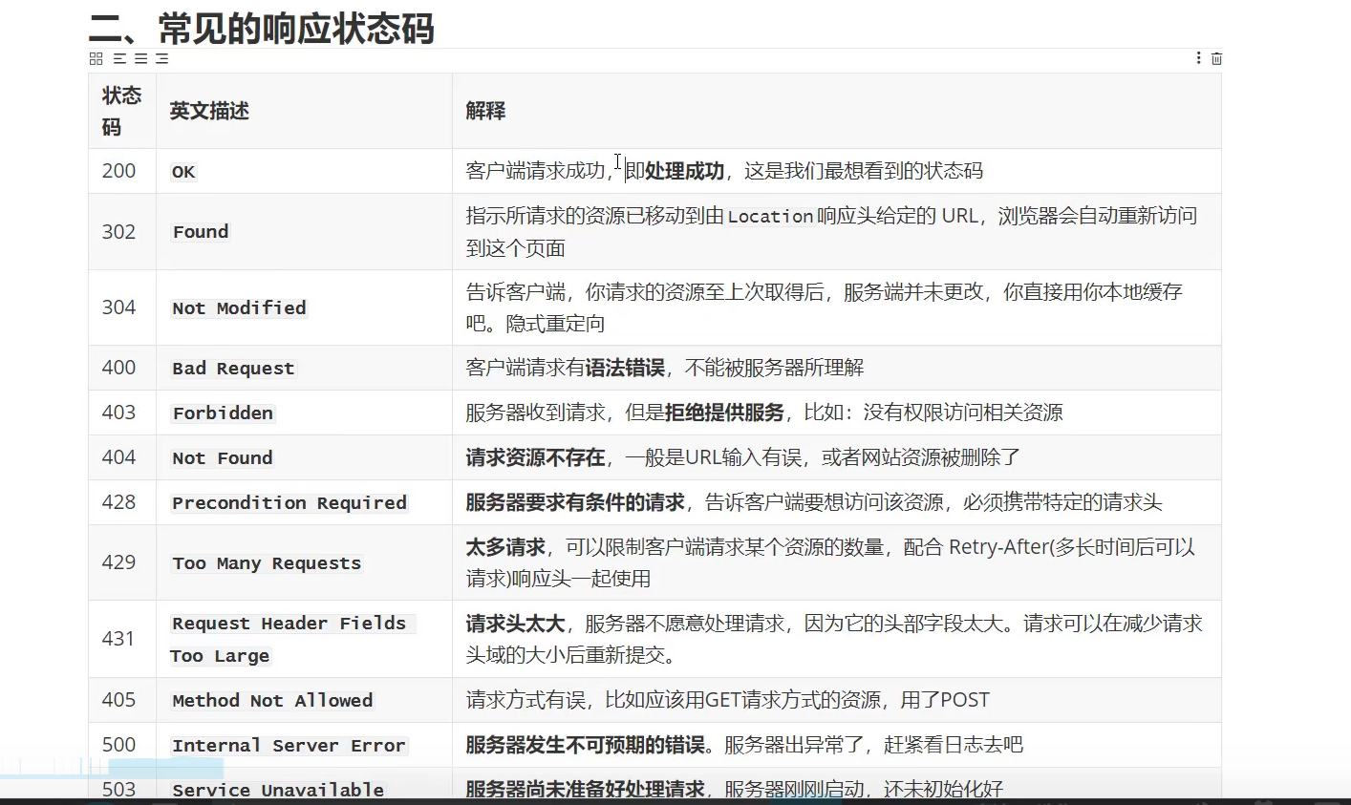Click the bold text 服务器尚未准备好处理请求
Screen dimensions: 1351x805
pyautogui.click(x=585, y=789)
